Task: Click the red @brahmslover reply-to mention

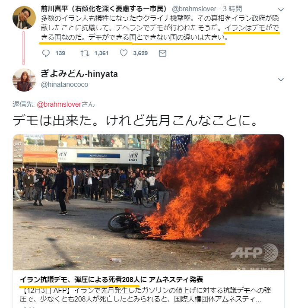Action: click(x=59, y=104)
